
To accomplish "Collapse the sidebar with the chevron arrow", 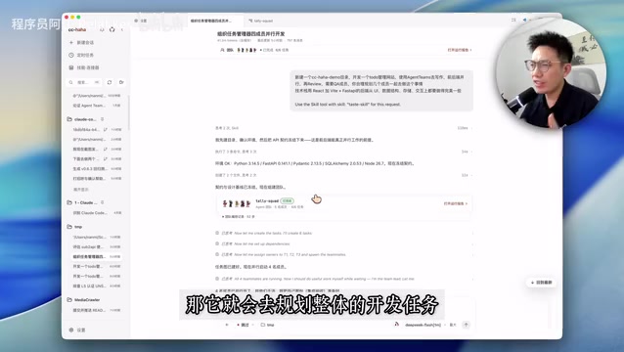I will pos(122,30).
